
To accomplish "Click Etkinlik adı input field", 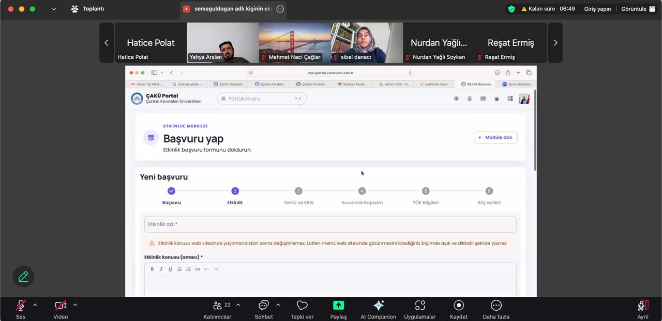I will pyautogui.click(x=330, y=224).
